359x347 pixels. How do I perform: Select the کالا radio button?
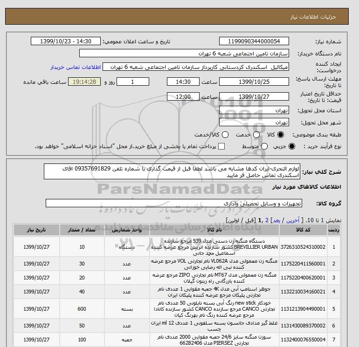point(281,135)
